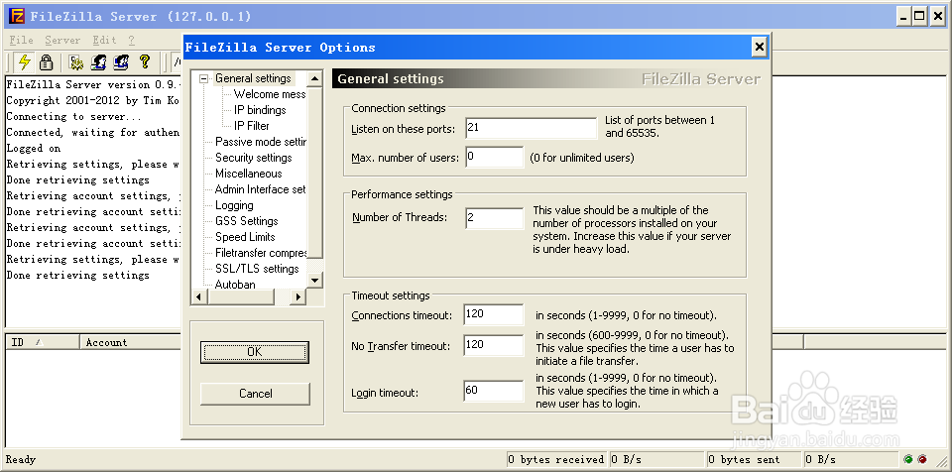Click the tree horizontal scroll right arrow
This screenshot has width=952, height=472.
297,296
